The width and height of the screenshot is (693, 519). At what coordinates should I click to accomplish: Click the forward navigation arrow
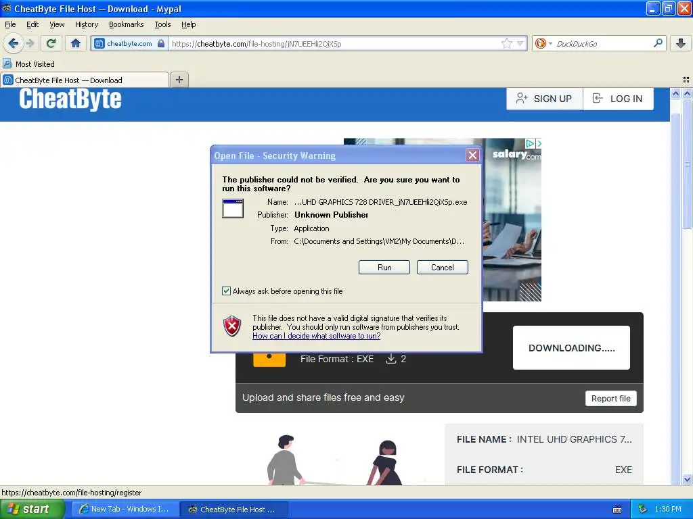pyautogui.click(x=30, y=43)
